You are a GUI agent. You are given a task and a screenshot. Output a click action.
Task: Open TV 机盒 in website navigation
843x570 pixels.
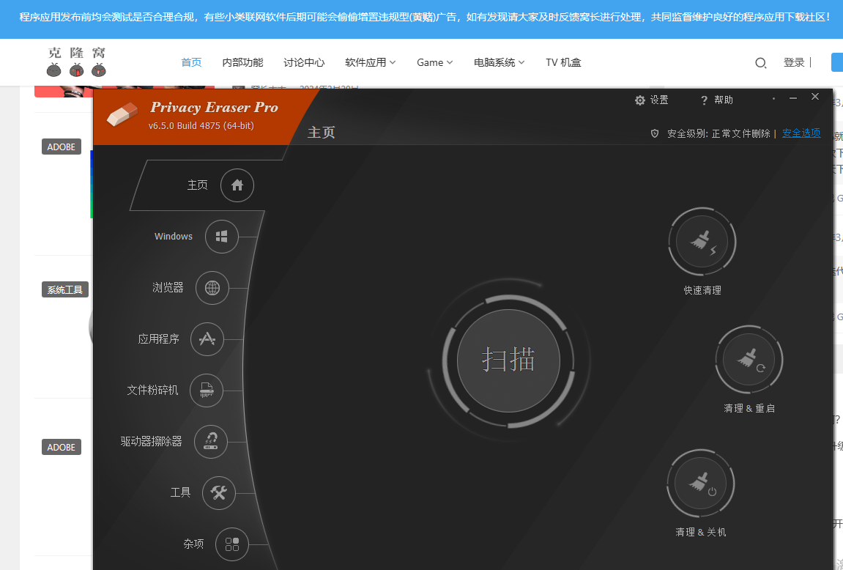pyautogui.click(x=563, y=62)
